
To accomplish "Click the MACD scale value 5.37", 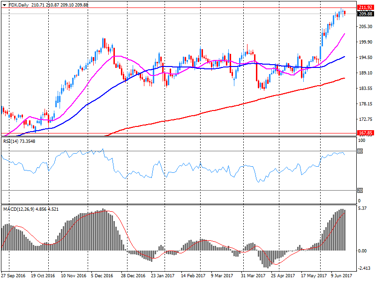I will coord(362,208).
